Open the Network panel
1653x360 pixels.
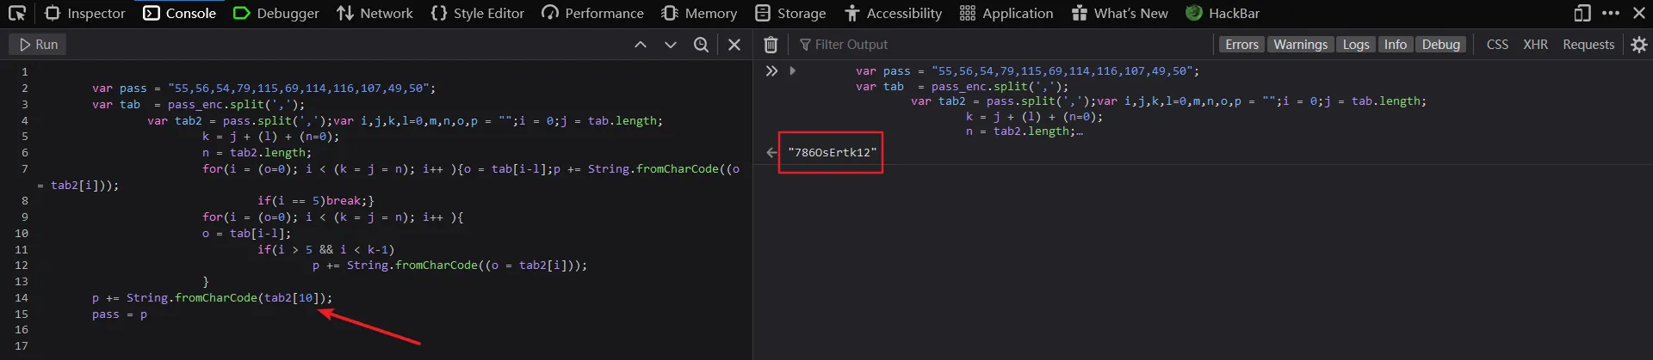(375, 13)
